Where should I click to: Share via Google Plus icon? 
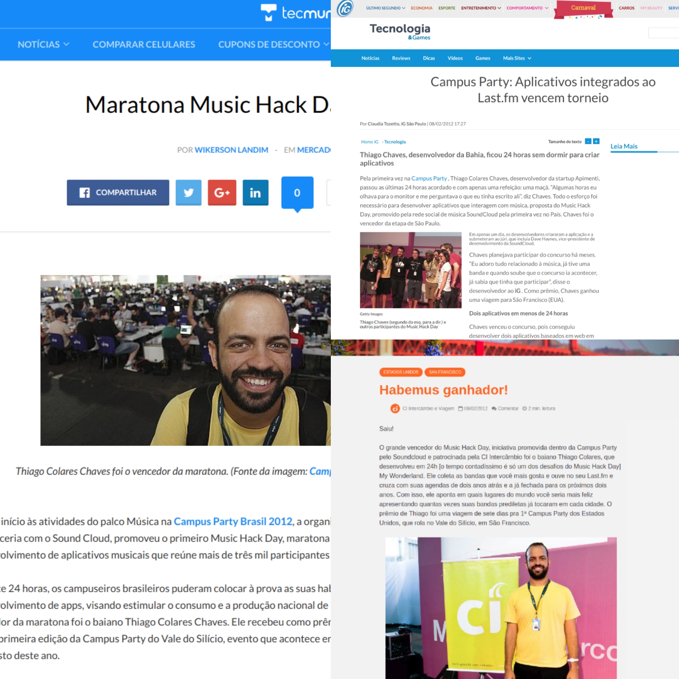[222, 192]
